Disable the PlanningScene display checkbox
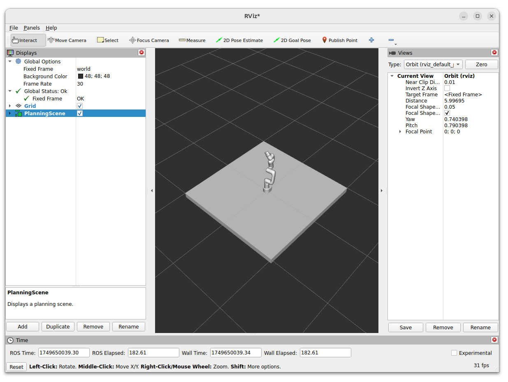508x382 pixels. click(80, 113)
